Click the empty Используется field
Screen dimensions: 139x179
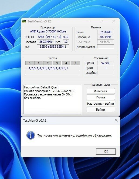106,47
